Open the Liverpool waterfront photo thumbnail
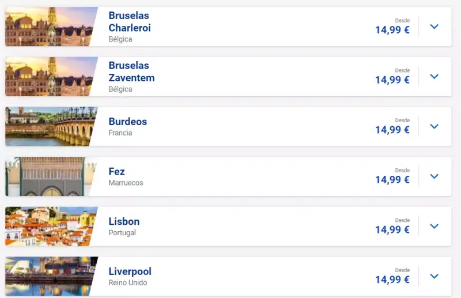Screen dimensions: 461x298 (x=50, y=276)
